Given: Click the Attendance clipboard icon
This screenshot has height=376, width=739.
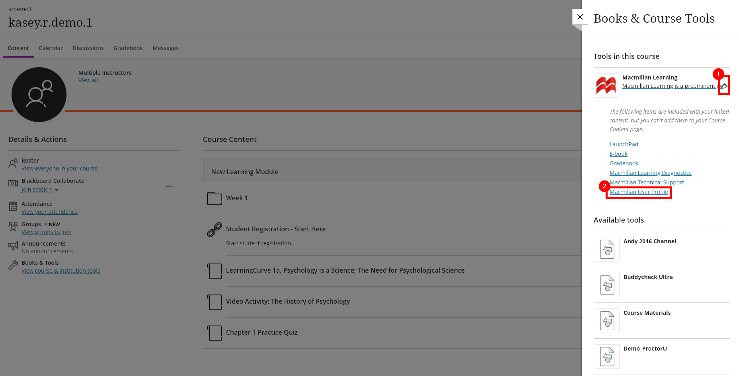Looking at the screenshot, I should pos(13,206).
